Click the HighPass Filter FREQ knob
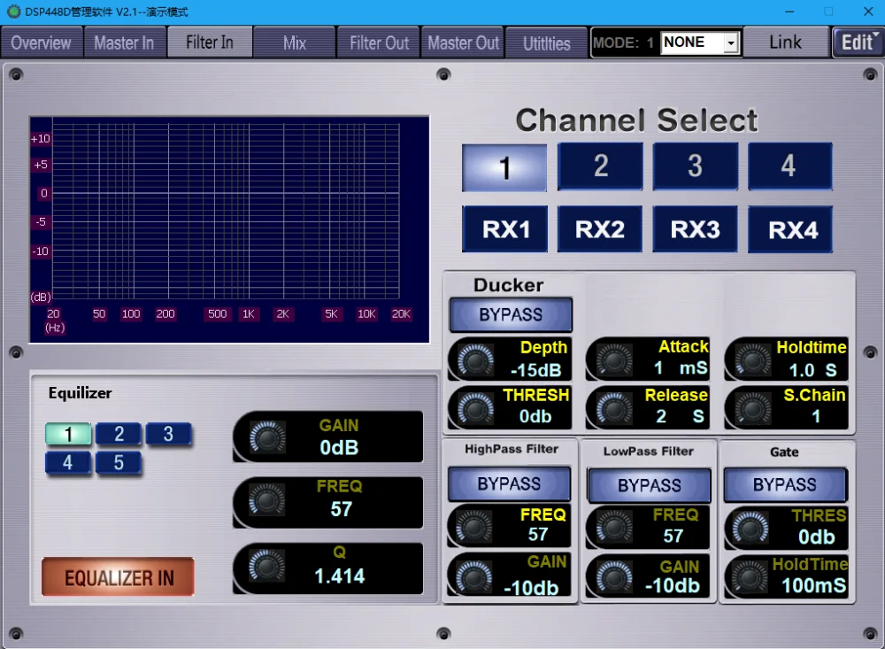Viewport: 885px width, 649px height. click(x=473, y=527)
